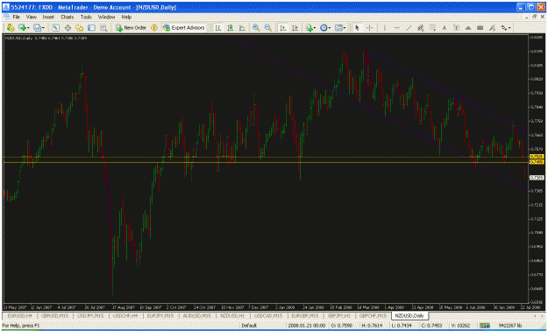Image resolution: width=548 pixels, height=331 pixels.
Task: Open the Market Watch window
Action: pos(55,28)
